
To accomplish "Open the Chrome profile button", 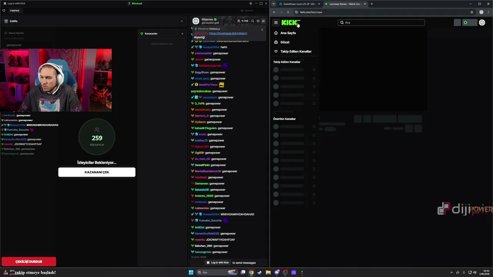I will tap(481, 12).
